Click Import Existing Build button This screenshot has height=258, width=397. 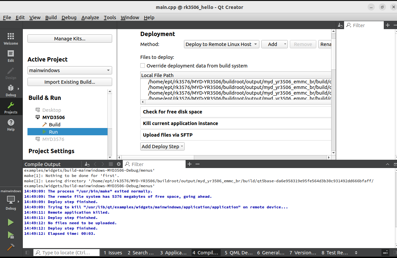pyautogui.click(x=70, y=82)
